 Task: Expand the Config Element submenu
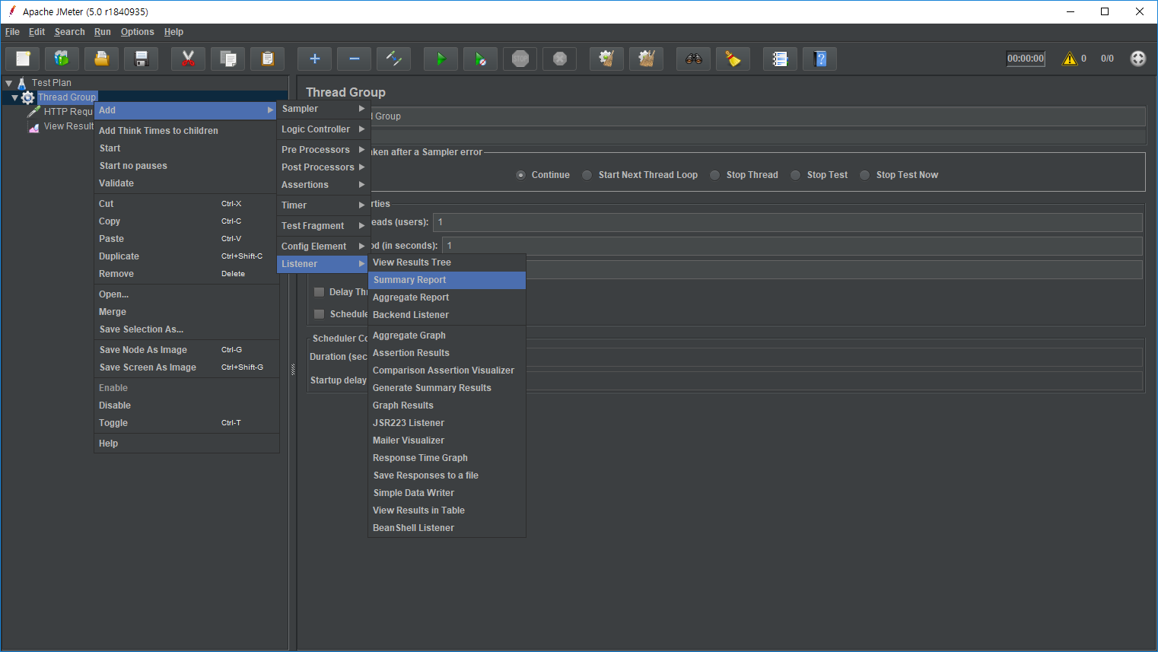[x=323, y=246]
